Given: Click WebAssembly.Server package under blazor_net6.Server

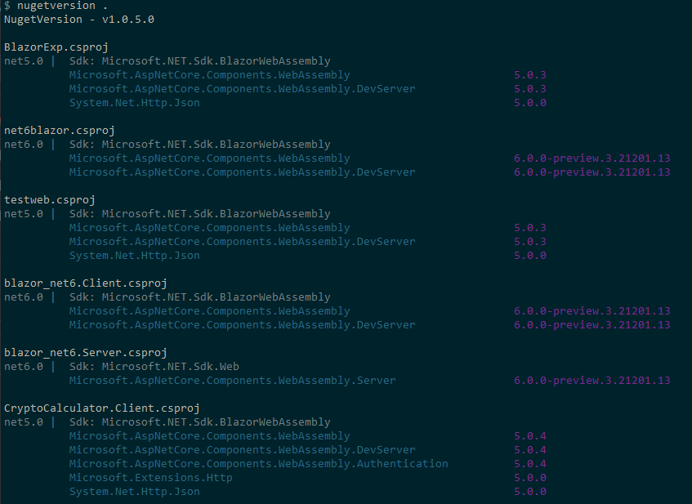Looking at the screenshot, I should tap(232, 381).
